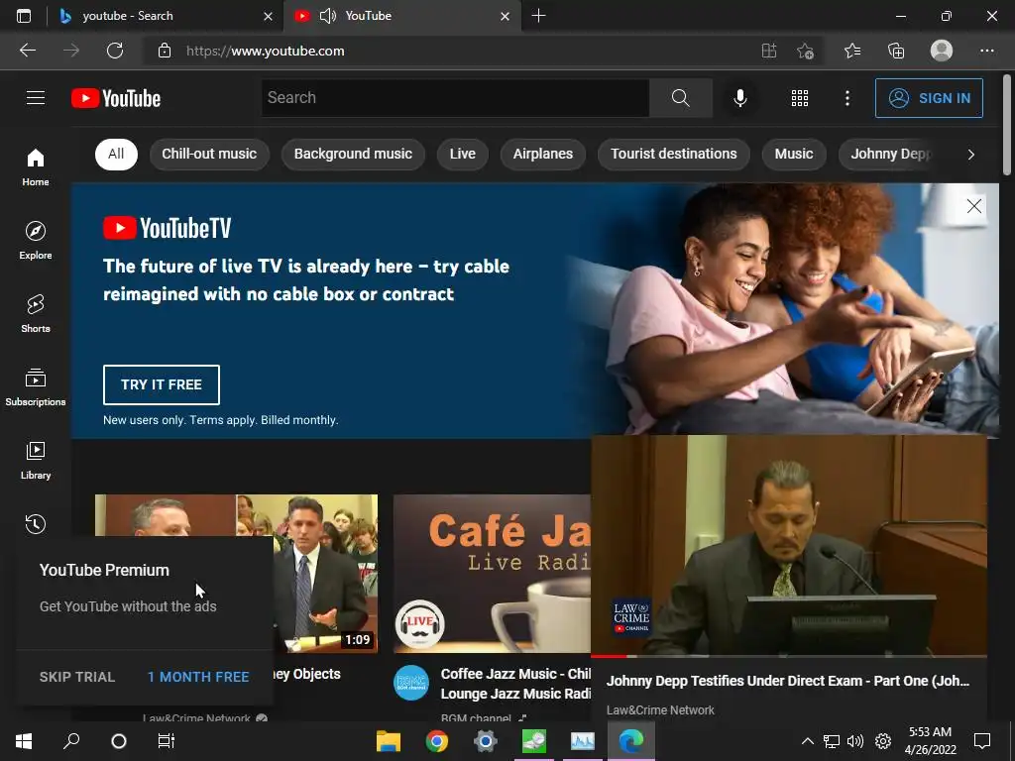
Task: Select the All filter chip
Action: coord(117,154)
